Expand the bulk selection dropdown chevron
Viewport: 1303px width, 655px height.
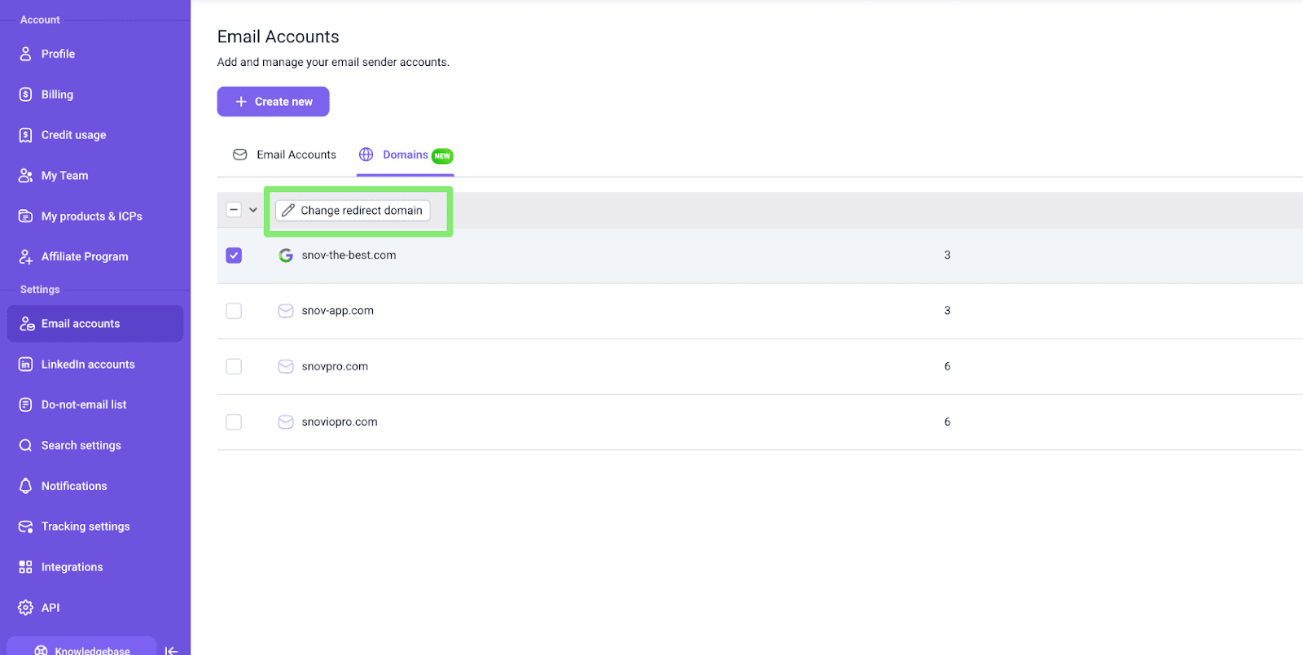tap(253, 210)
